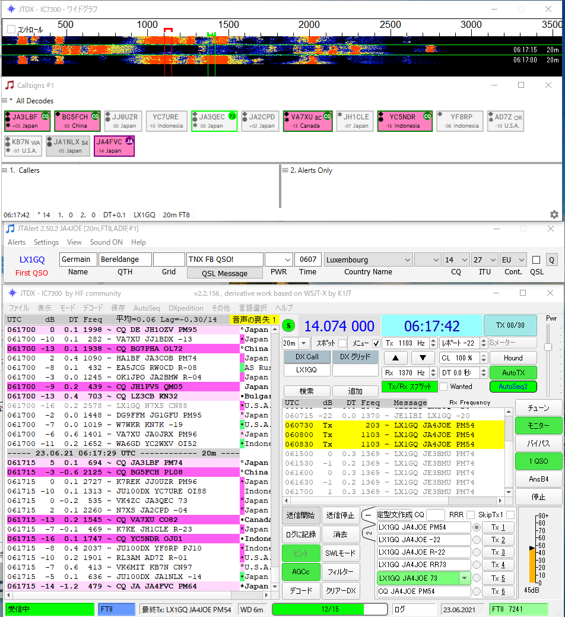Open the AutoSeq menu in JTDX

tap(147, 308)
